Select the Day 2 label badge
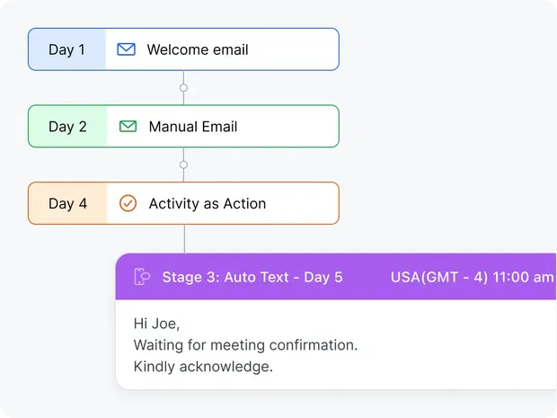 coord(68,126)
